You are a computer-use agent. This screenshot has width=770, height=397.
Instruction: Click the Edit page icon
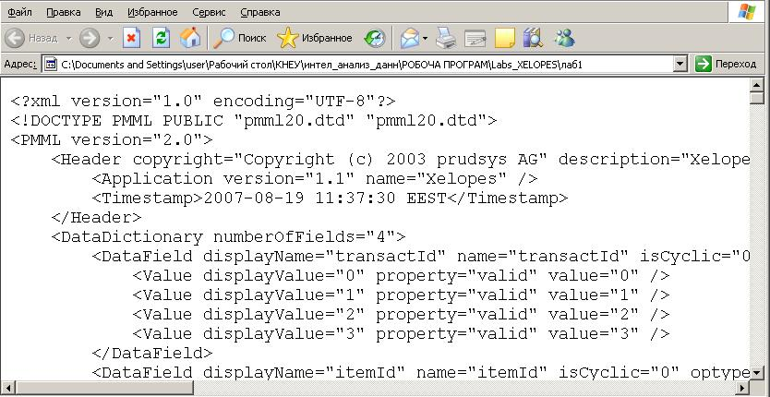475,38
